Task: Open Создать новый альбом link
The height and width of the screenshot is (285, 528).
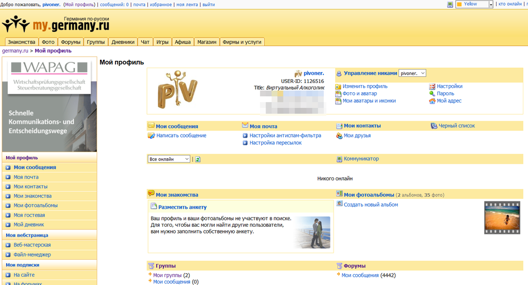Action: (371, 205)
